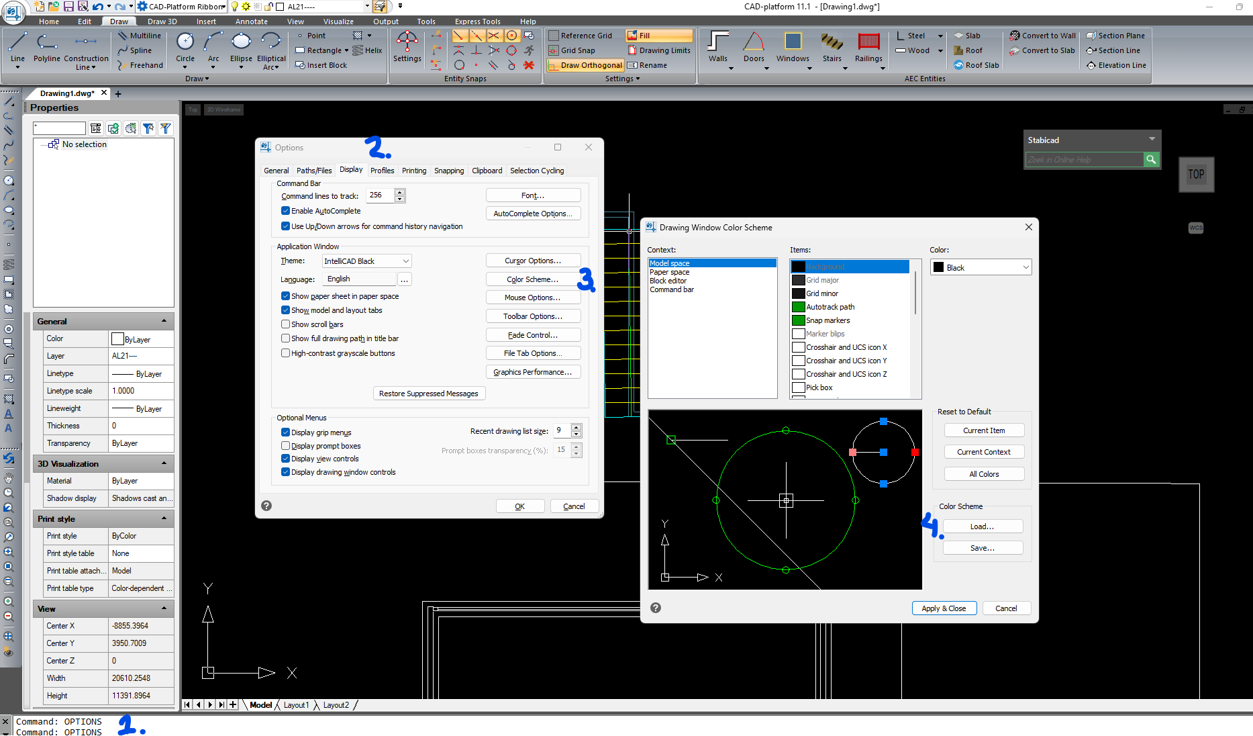Screen dimensions: 1253x736
Task: Enable Display prompt boxes
Action: tap(285, 446)
